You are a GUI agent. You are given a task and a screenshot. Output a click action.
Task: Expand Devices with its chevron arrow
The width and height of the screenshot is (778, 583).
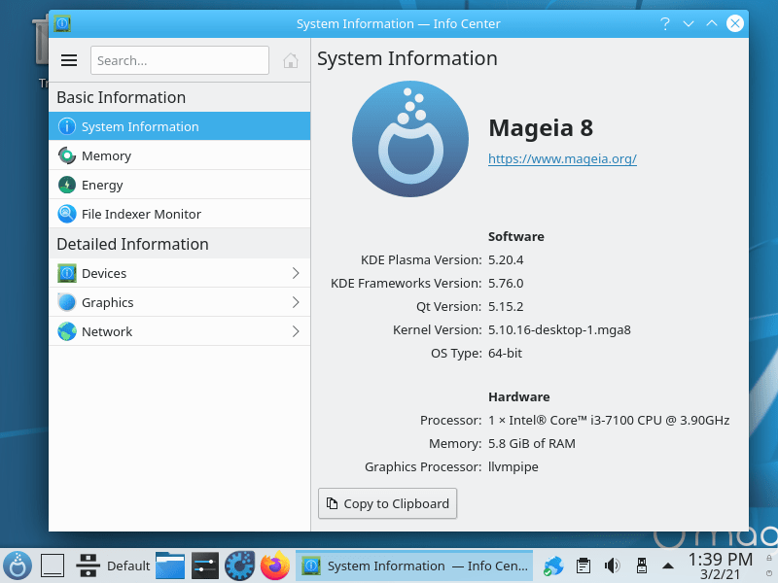296,273
